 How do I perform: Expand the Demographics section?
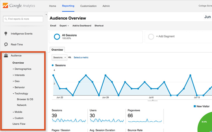click(x=13, y=69)
